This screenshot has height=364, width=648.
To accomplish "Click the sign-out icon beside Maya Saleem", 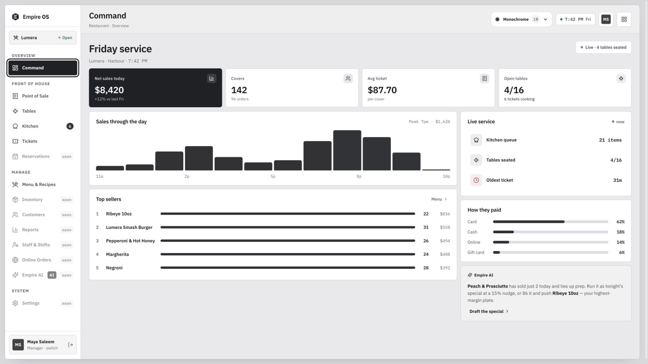I will (x=71, y=344).
